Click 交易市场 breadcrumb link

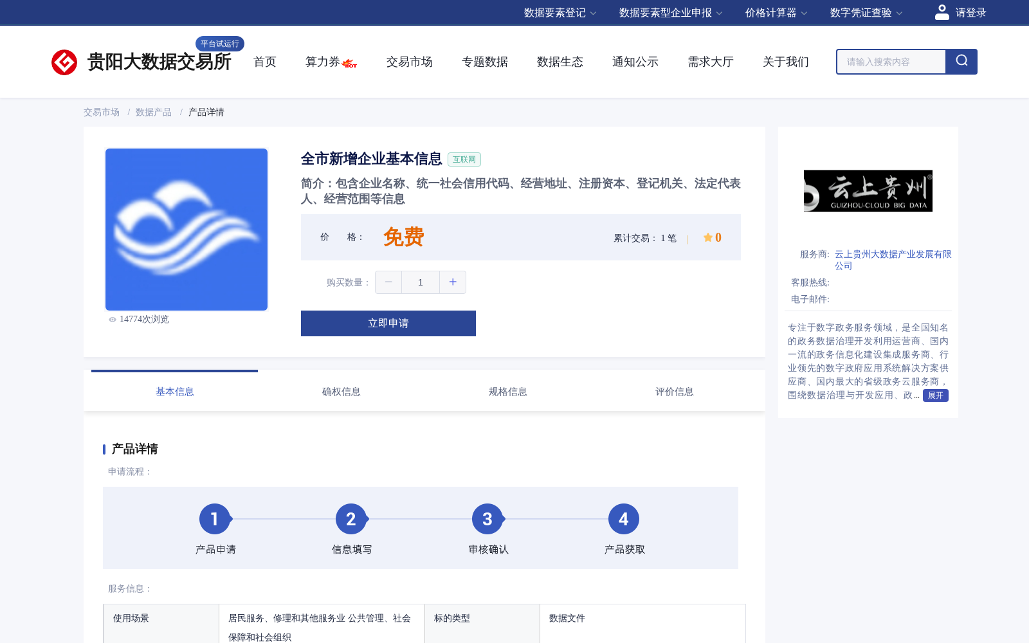coord(102,113)
